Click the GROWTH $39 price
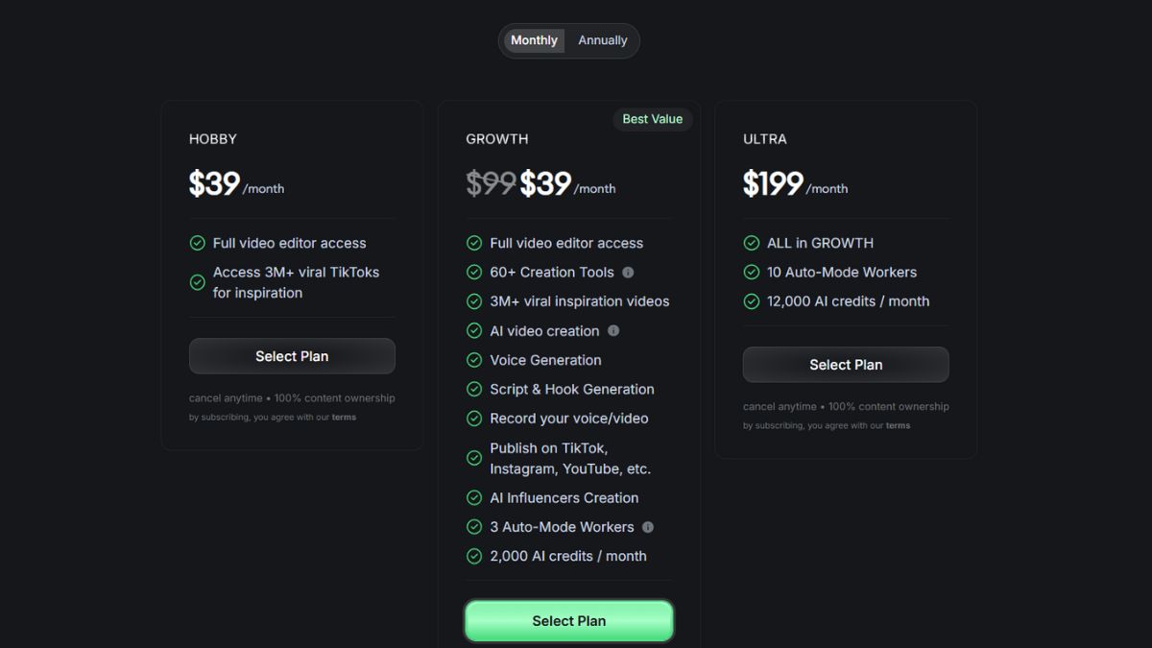Viewport: 1152px width, 648px height. point(545,183)
